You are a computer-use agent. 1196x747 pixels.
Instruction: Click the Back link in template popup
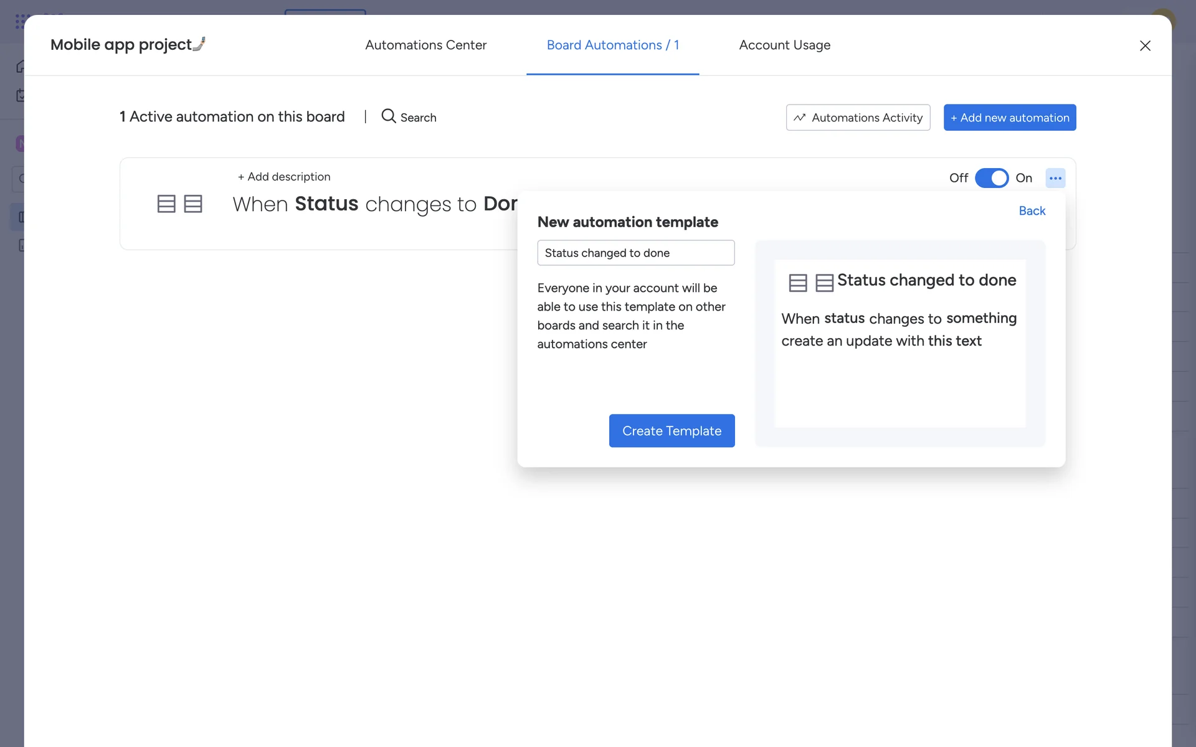tap(1032, 210)
